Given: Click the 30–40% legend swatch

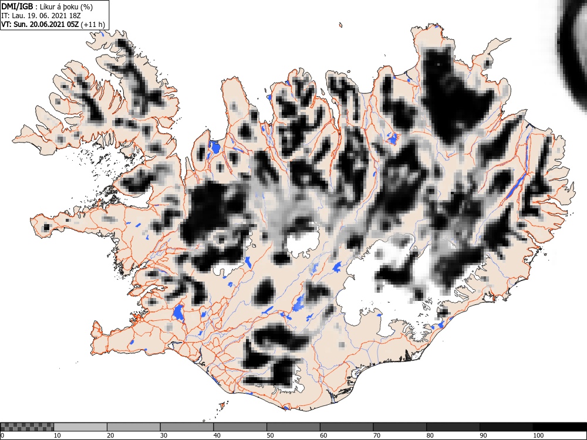Looking at the screenshot, I should (187, 427).
